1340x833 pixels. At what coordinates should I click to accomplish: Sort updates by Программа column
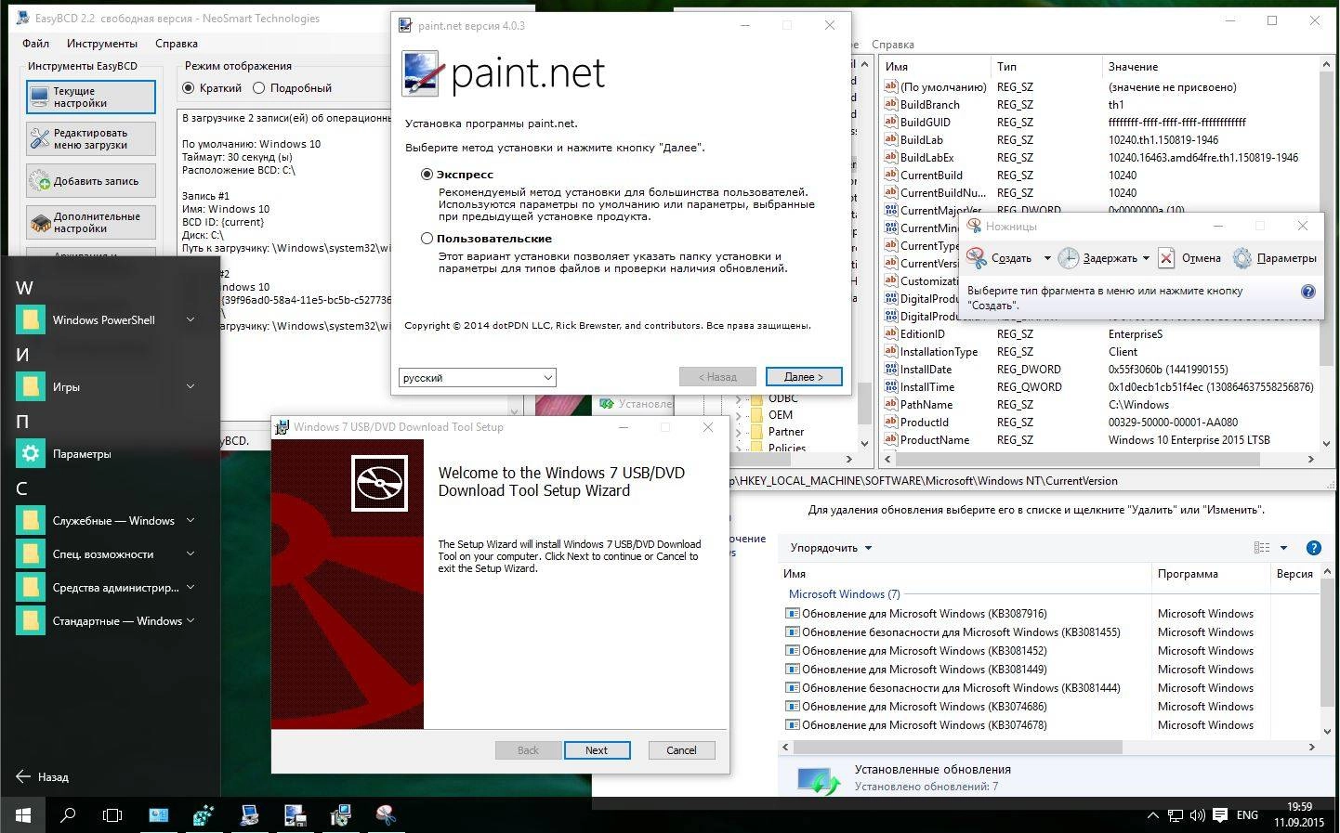[1210, 574]
